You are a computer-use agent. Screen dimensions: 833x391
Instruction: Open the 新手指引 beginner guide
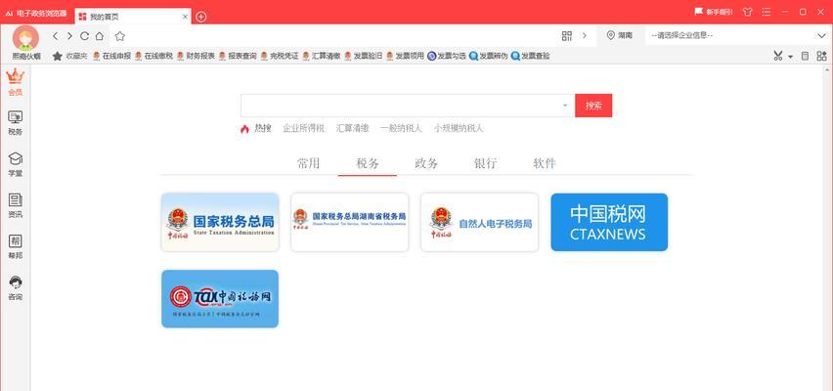pos(714,11)
